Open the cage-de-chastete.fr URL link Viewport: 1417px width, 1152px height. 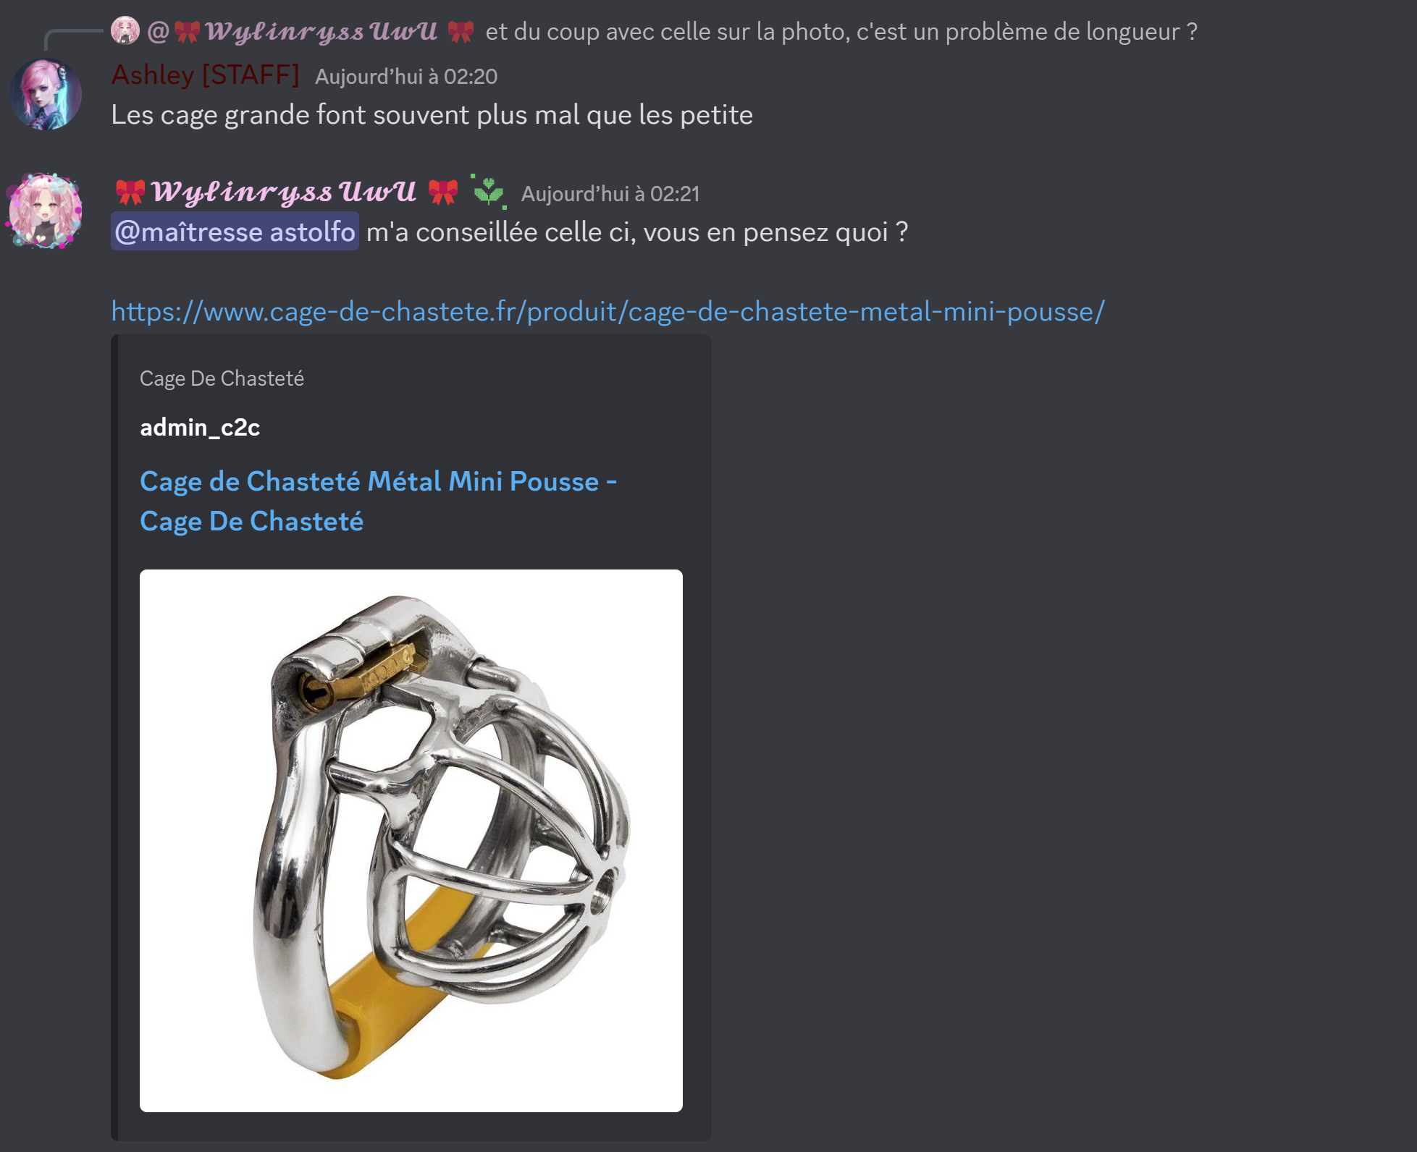[607, 311]
